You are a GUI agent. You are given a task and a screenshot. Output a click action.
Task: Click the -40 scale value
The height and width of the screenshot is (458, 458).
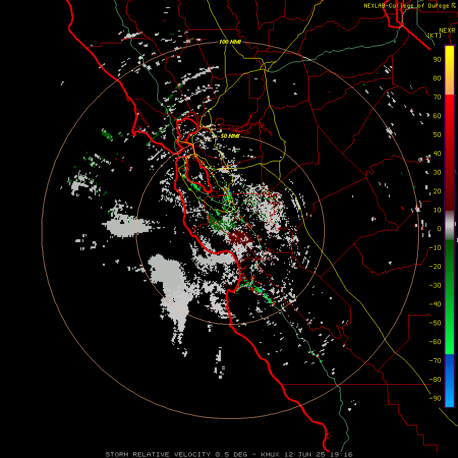(x=435, y=304)
